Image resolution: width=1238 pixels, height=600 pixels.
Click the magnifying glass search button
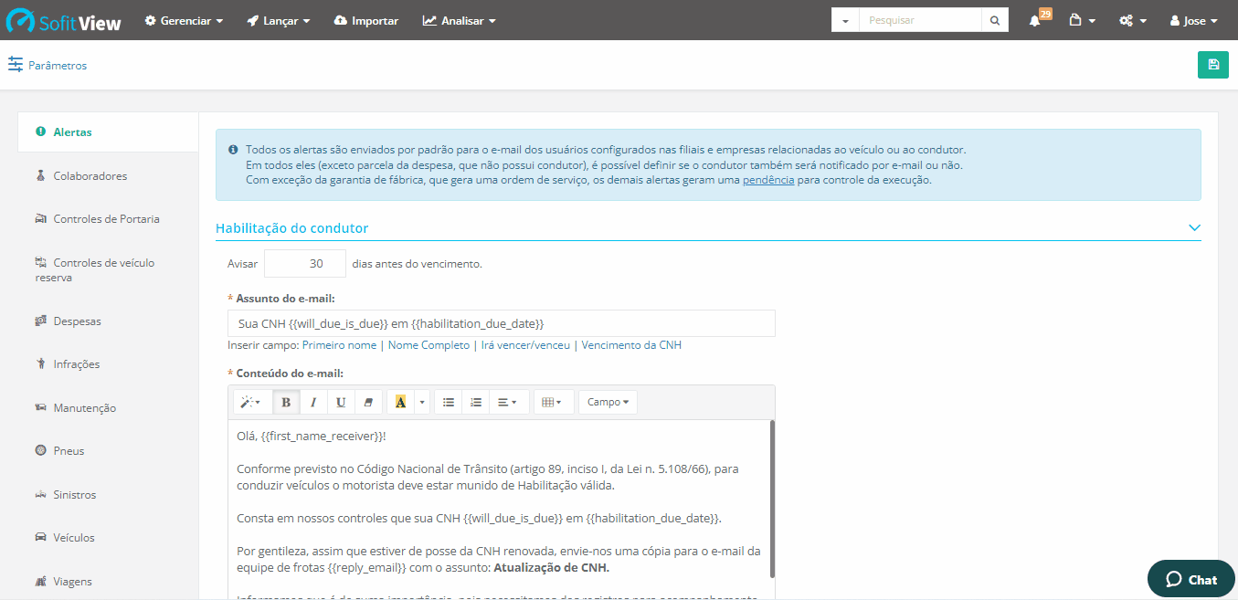pyautogui.click(x=995, y=20)
